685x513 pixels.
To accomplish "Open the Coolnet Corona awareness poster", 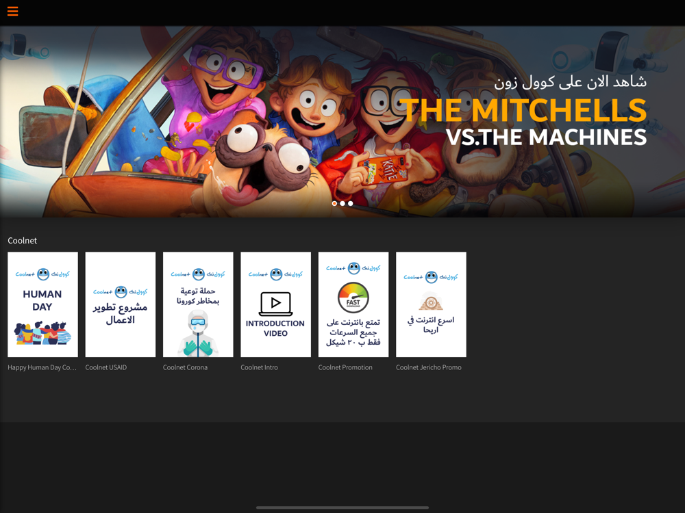I will [199, 304].
